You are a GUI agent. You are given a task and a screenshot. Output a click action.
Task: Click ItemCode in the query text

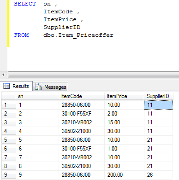[x=58, y=12]
